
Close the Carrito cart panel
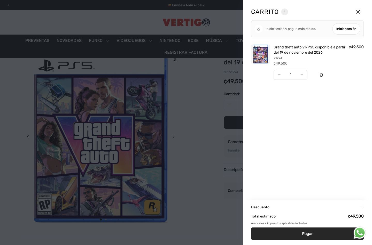pos(358,12)
